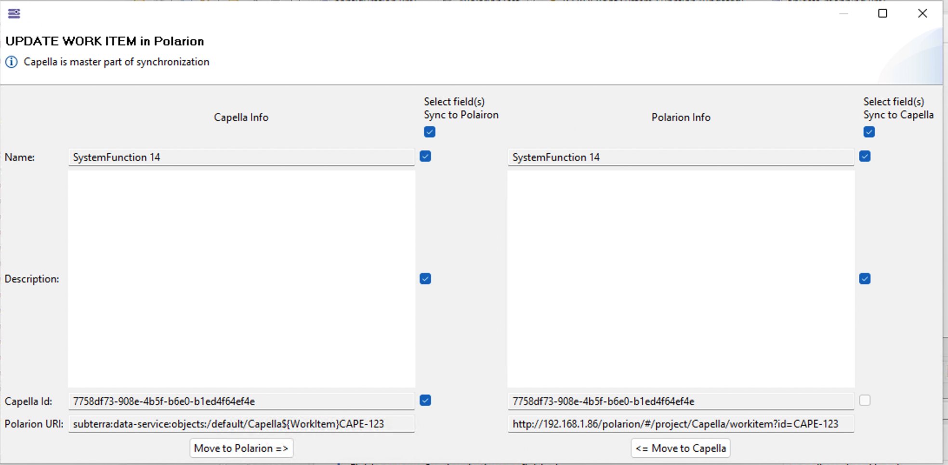The height and width of the screenshot is (465, 948).
Task: Select the Capella Id field under Capella Info
Action: click(x=241, y=401)
